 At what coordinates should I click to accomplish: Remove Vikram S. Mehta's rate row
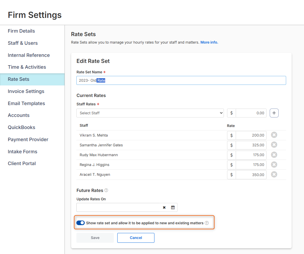point(274,135)
